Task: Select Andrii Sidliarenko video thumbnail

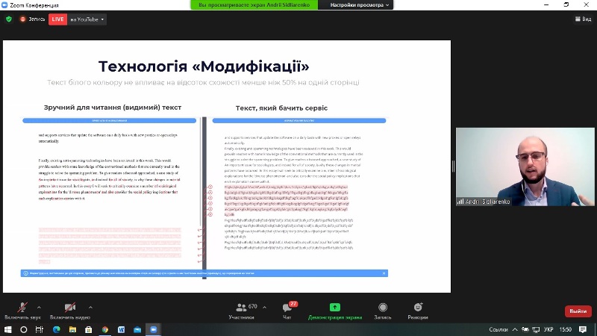Action: click(525, 167)
